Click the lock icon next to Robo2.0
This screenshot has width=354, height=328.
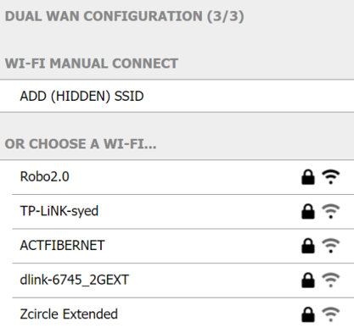[x=308, y=177]
